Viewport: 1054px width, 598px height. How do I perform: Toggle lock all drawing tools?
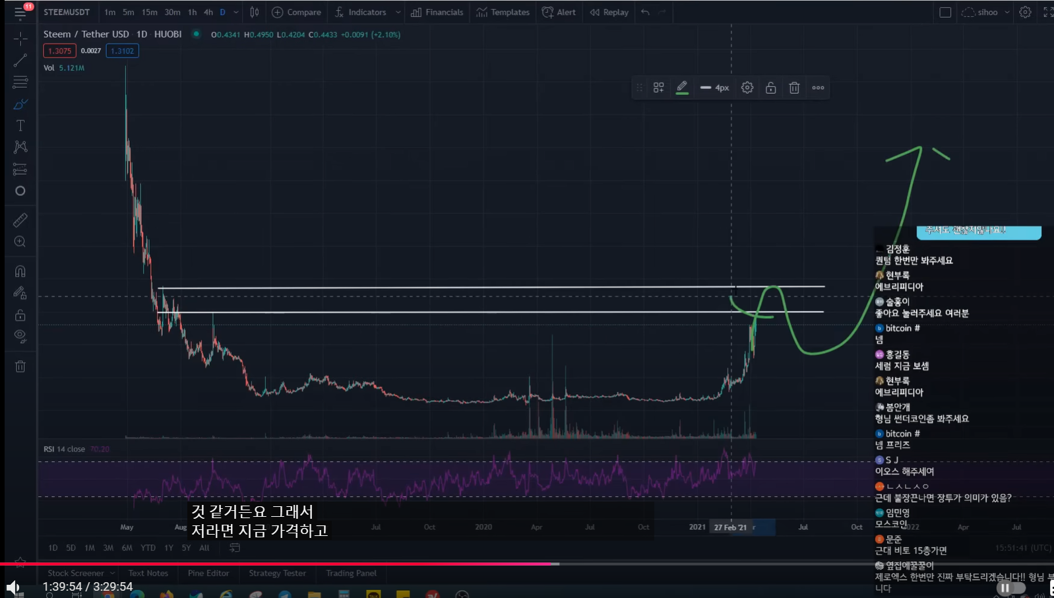coord(20,315)
